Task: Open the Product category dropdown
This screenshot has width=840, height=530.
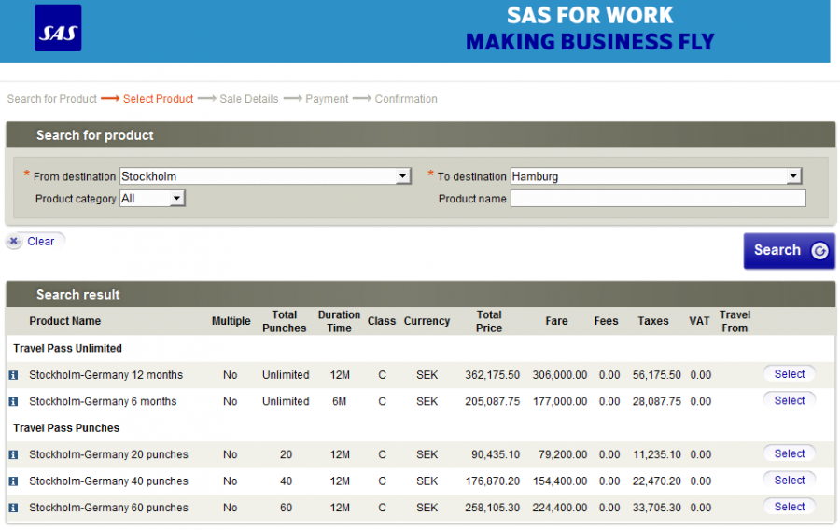Action: 177,199
